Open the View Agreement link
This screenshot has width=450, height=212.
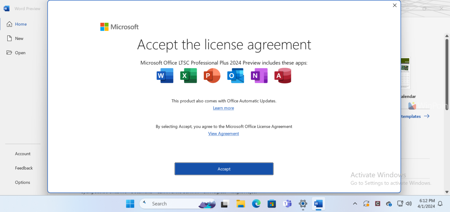point(223,133)
